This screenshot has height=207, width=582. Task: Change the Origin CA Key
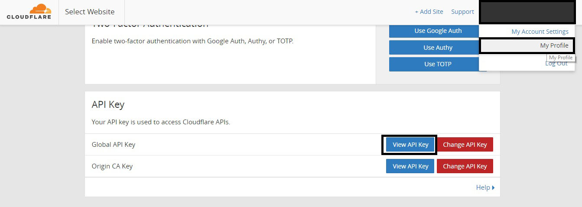tap(465, 166)
